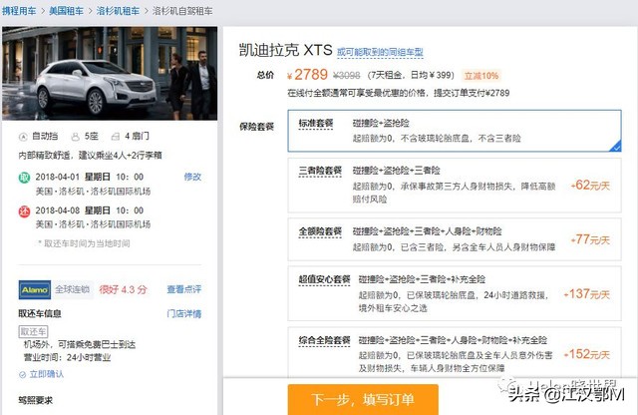Click the 4扇门 doors icon

coord(116,137)
